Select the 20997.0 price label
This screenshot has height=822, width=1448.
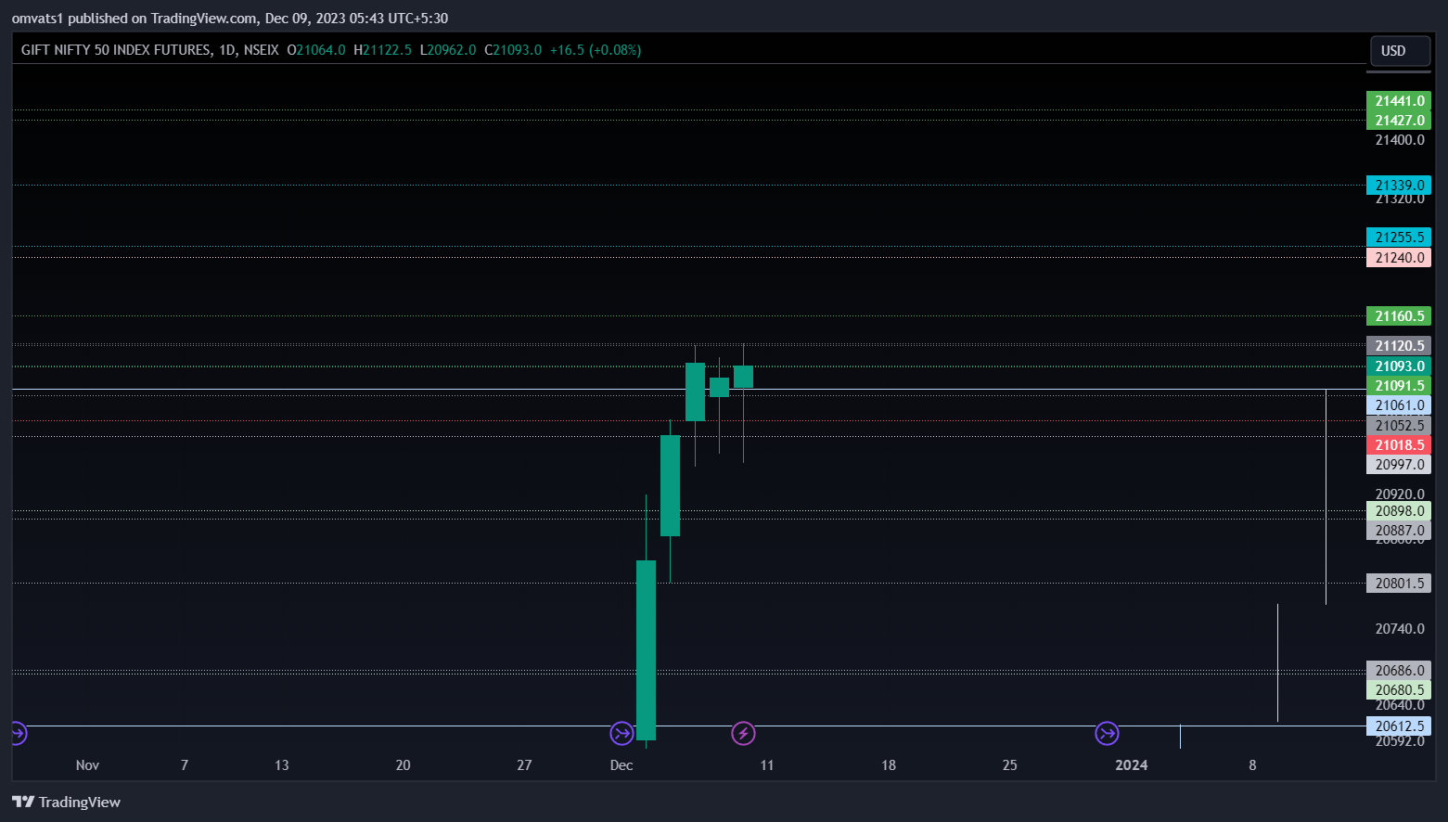point(1399,465)
